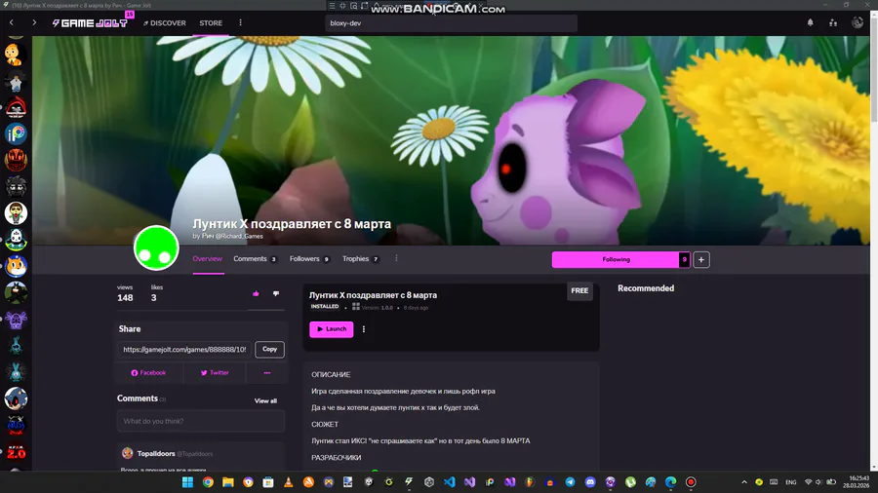
Task: Open VLC player from the taskbar
Action: [289, 482]
